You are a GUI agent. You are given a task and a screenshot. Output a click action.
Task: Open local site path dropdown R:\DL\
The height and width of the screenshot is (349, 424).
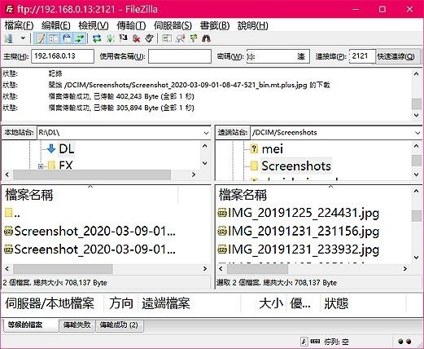coord(206,133)
